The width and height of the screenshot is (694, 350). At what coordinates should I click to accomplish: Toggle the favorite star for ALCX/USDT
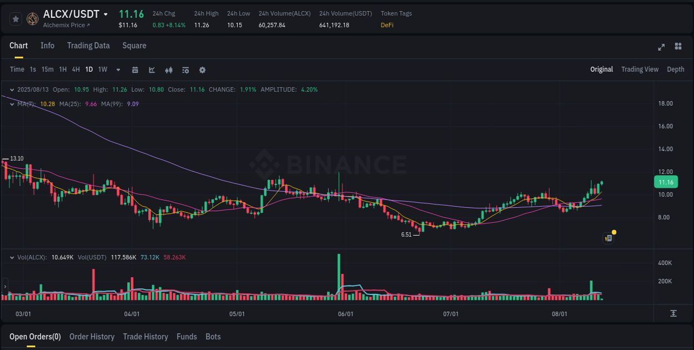(x=16, y=18)
